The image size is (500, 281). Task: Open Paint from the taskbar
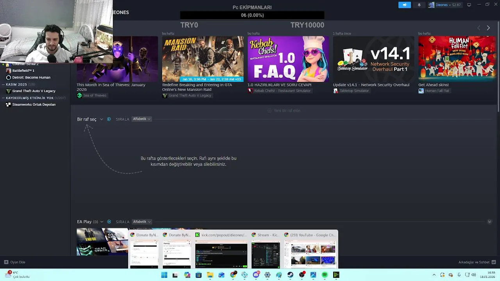click(x=279, y=275)
